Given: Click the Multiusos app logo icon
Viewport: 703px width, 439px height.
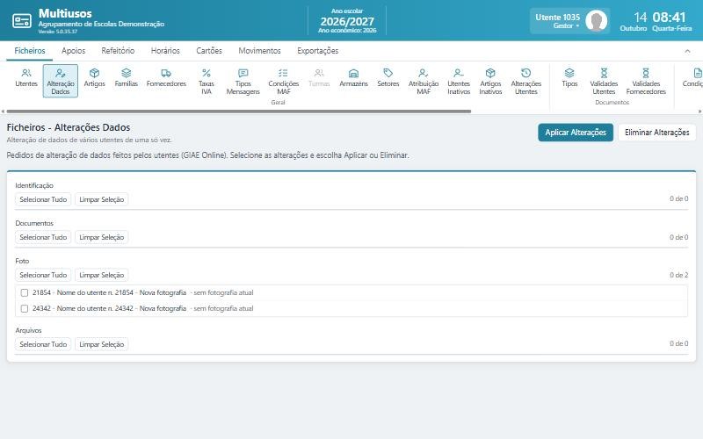Looking at the screenshot, I should 21,20.
